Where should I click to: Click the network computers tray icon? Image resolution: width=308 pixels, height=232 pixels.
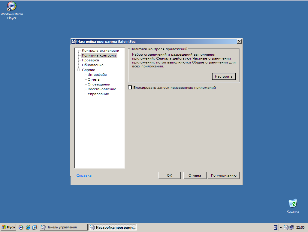pyautogui.click(x=291, y=227)
